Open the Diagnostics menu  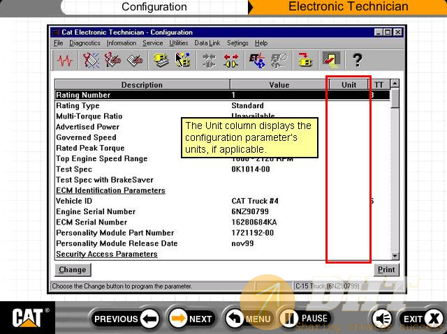pos(85,43)
